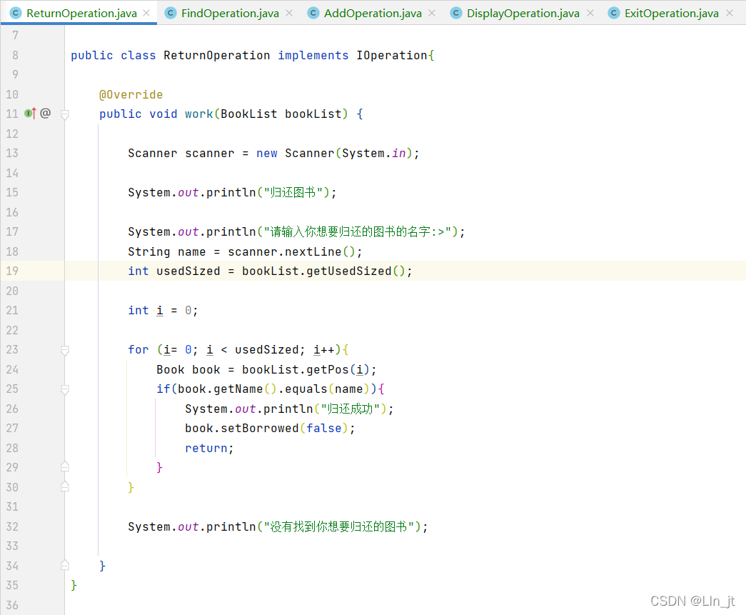
Task: Open the ExitOperation.java tab
Action: pyautogui.click(x=671, y=14)
